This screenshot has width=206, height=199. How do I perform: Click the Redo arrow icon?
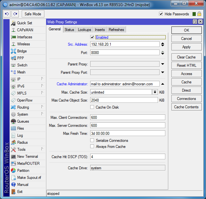[15, 14]
